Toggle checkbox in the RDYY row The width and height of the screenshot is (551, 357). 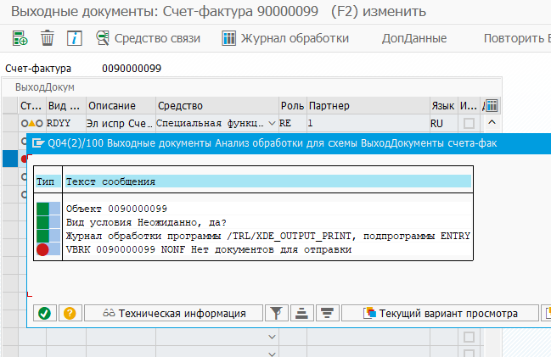click(x=469, y=124)
